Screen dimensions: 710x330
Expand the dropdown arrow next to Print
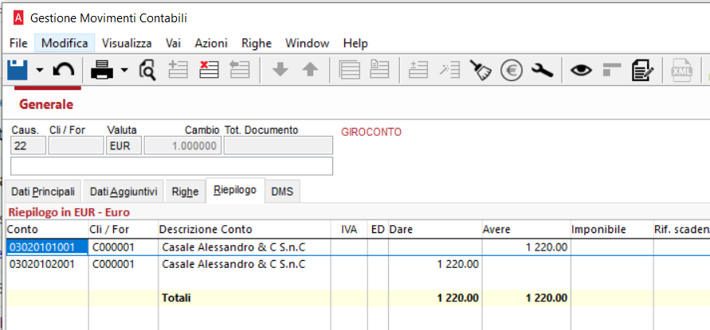124,70
